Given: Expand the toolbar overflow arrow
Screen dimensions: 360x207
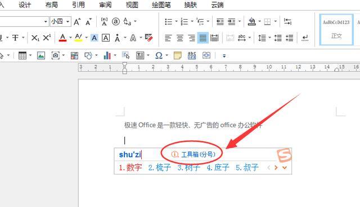Looking at the screenshot, I should [224, 56].
